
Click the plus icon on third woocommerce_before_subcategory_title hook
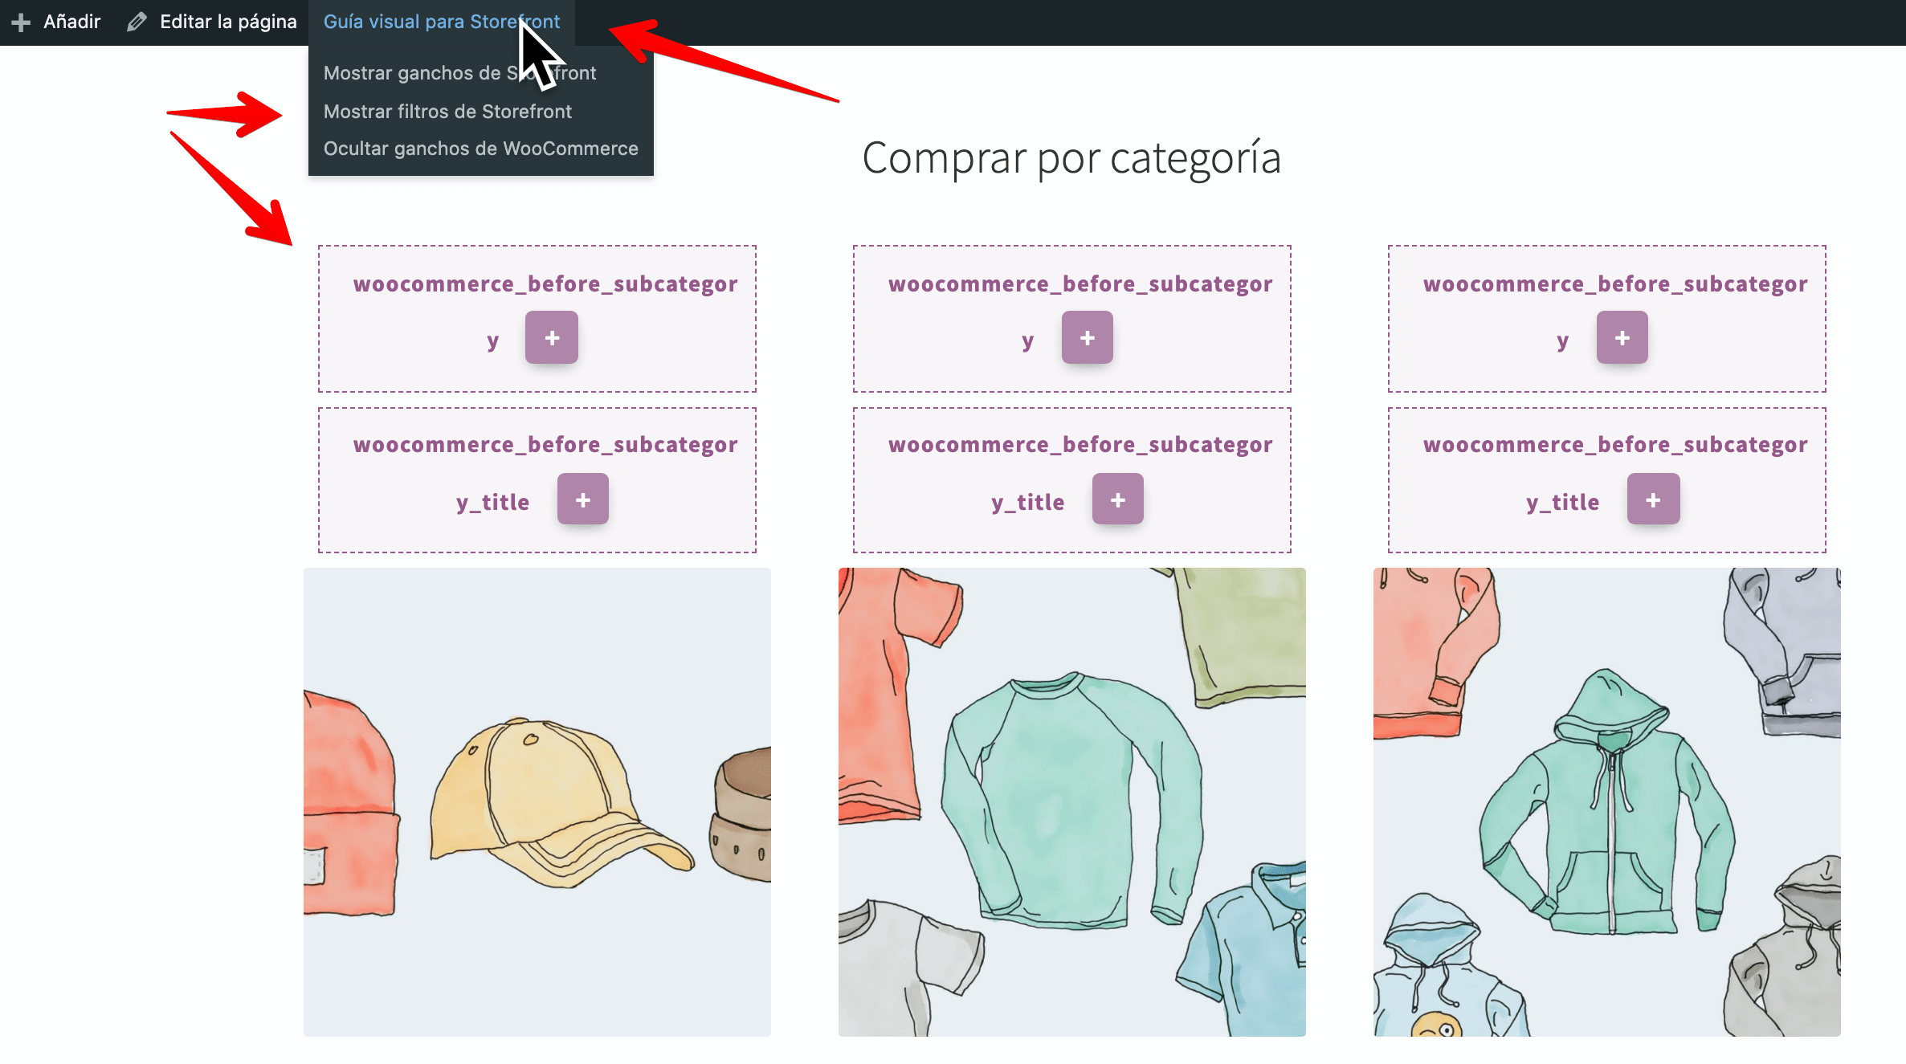coord(1653,497)
